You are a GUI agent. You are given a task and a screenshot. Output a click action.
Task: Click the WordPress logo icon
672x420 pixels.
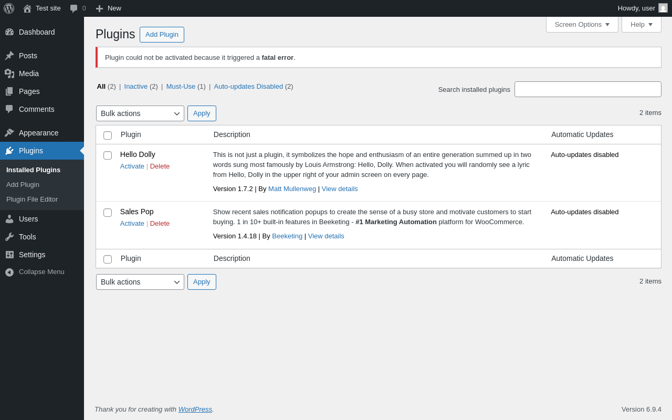click(x=9, y=8)
